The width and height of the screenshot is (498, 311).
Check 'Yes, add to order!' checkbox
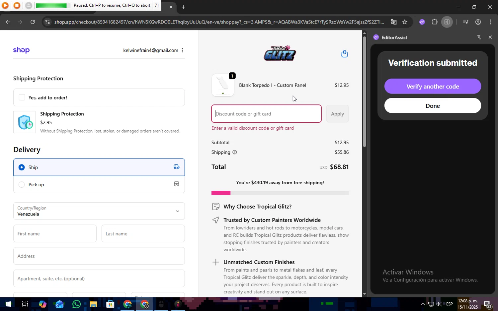pyautogui.click(x=22, y=97)
